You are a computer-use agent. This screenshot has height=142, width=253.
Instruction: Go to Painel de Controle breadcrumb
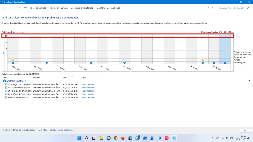[x=38, y=8]
